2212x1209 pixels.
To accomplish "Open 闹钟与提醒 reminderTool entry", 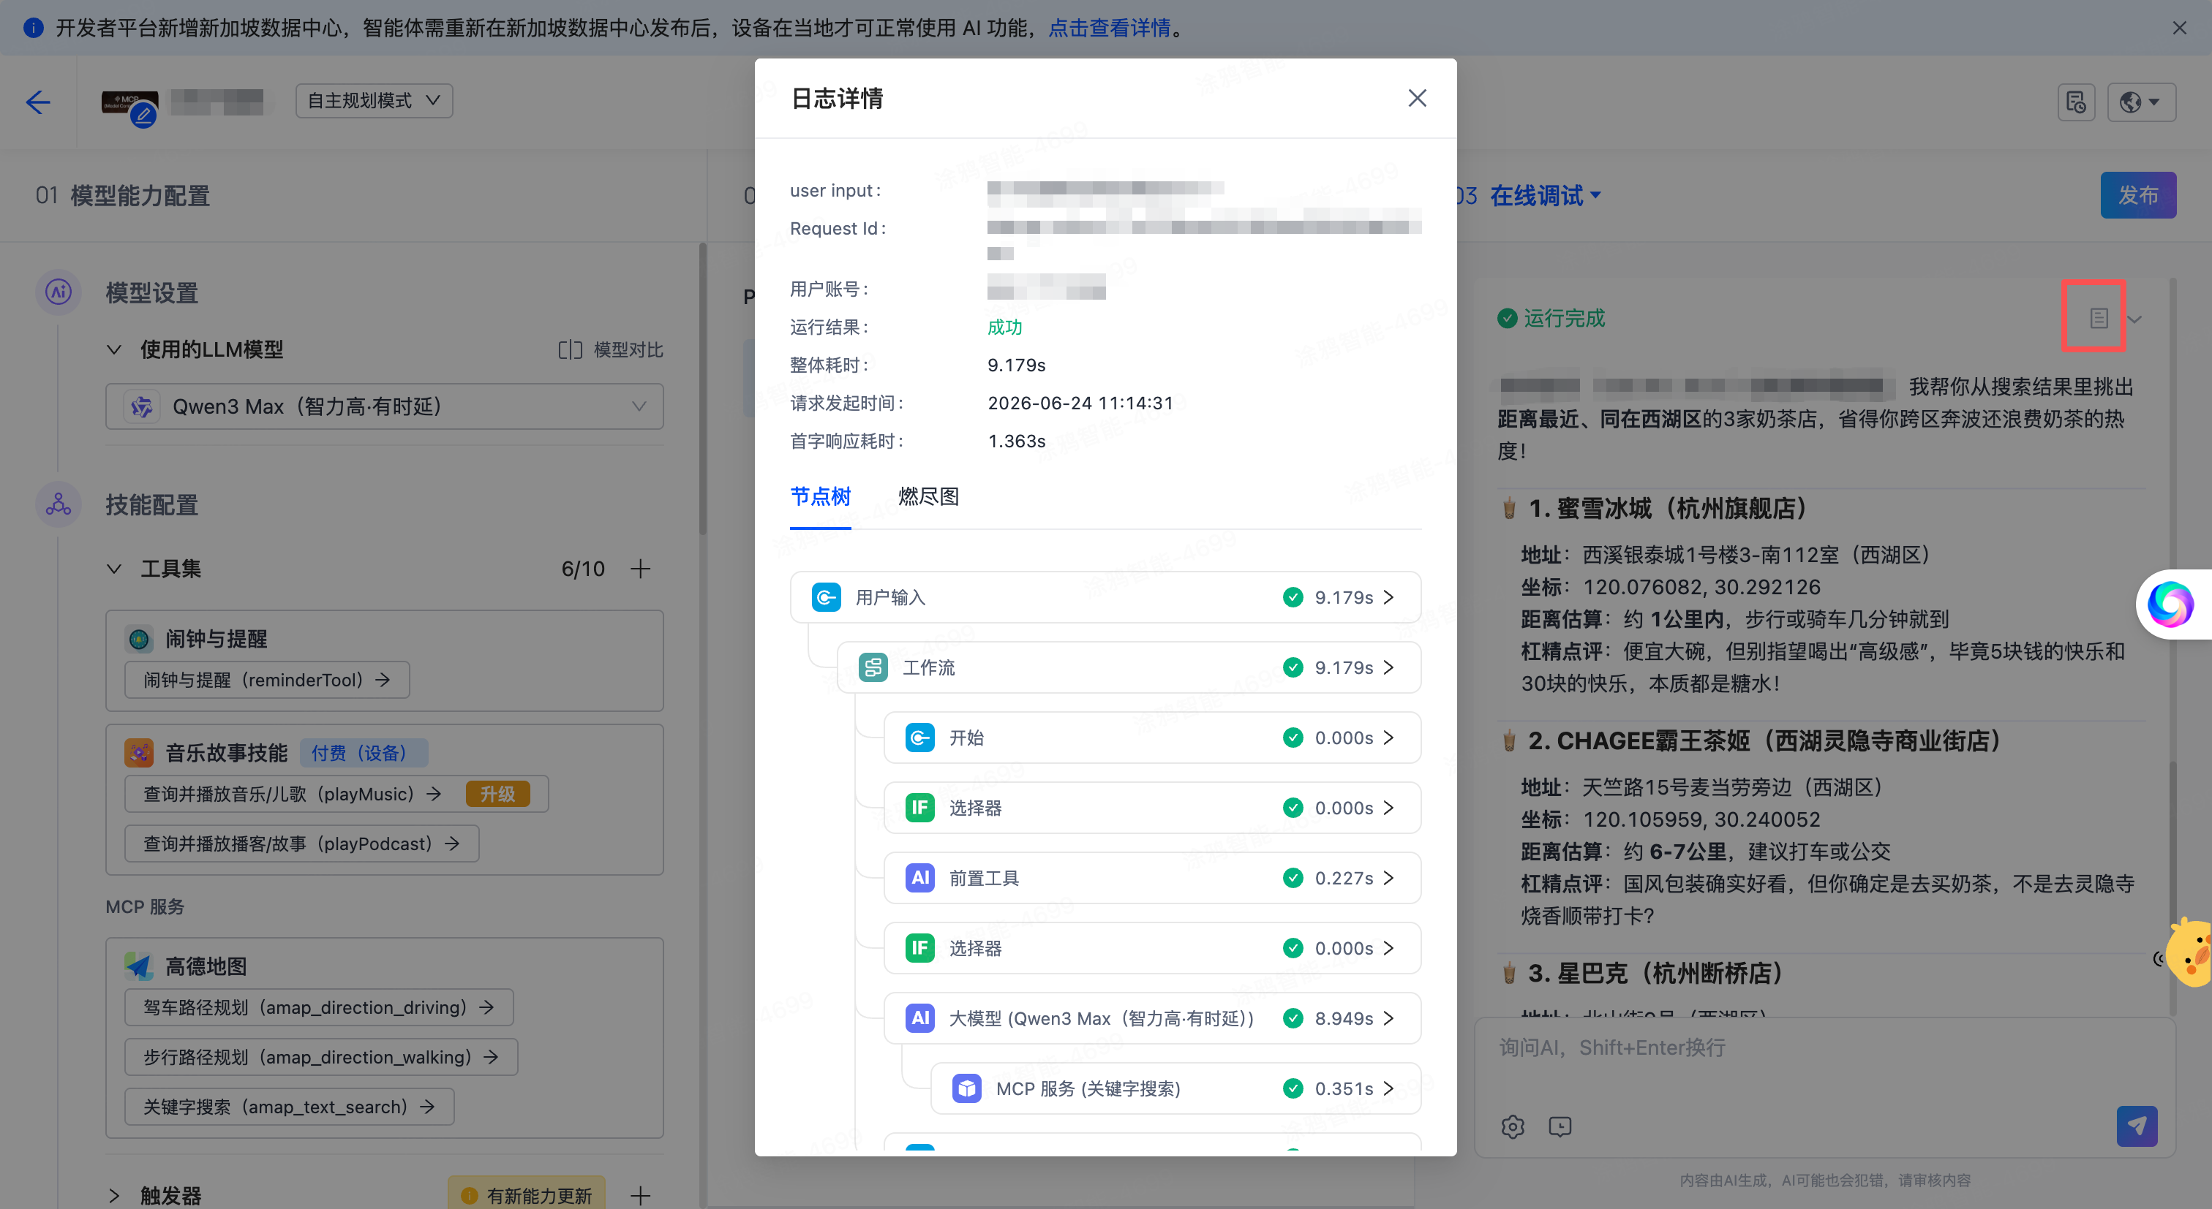I will 267,681.
